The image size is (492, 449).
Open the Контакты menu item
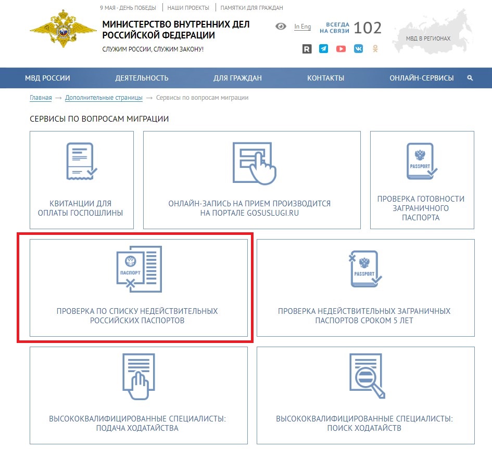325,78
